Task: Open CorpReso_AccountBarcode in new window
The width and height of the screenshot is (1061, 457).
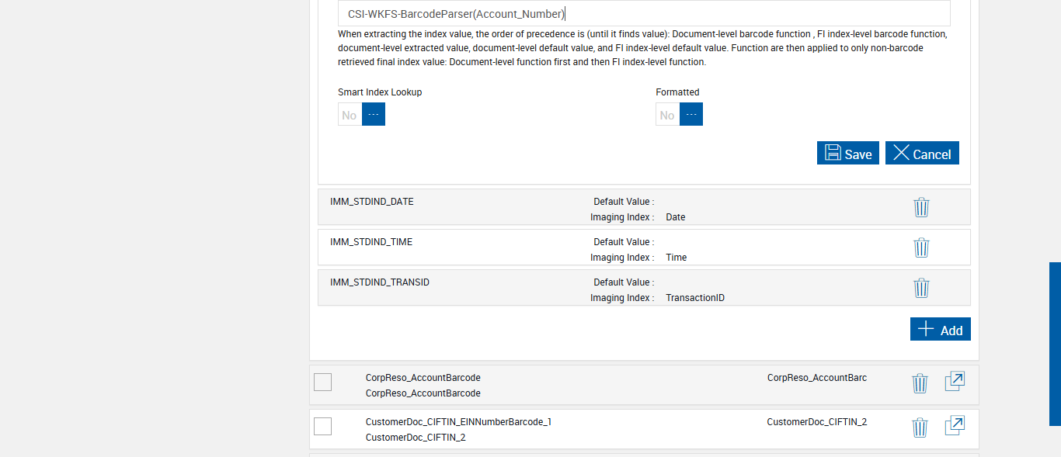Action: tap(955, 382)
